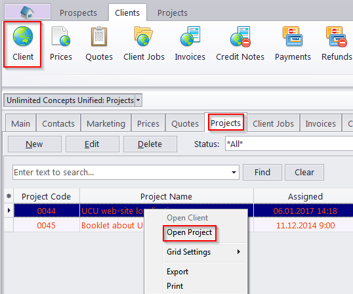Viewport: 353px width, 294px height.
Task: Go to the home workspace icon
Action: click(x=28, y=12)
